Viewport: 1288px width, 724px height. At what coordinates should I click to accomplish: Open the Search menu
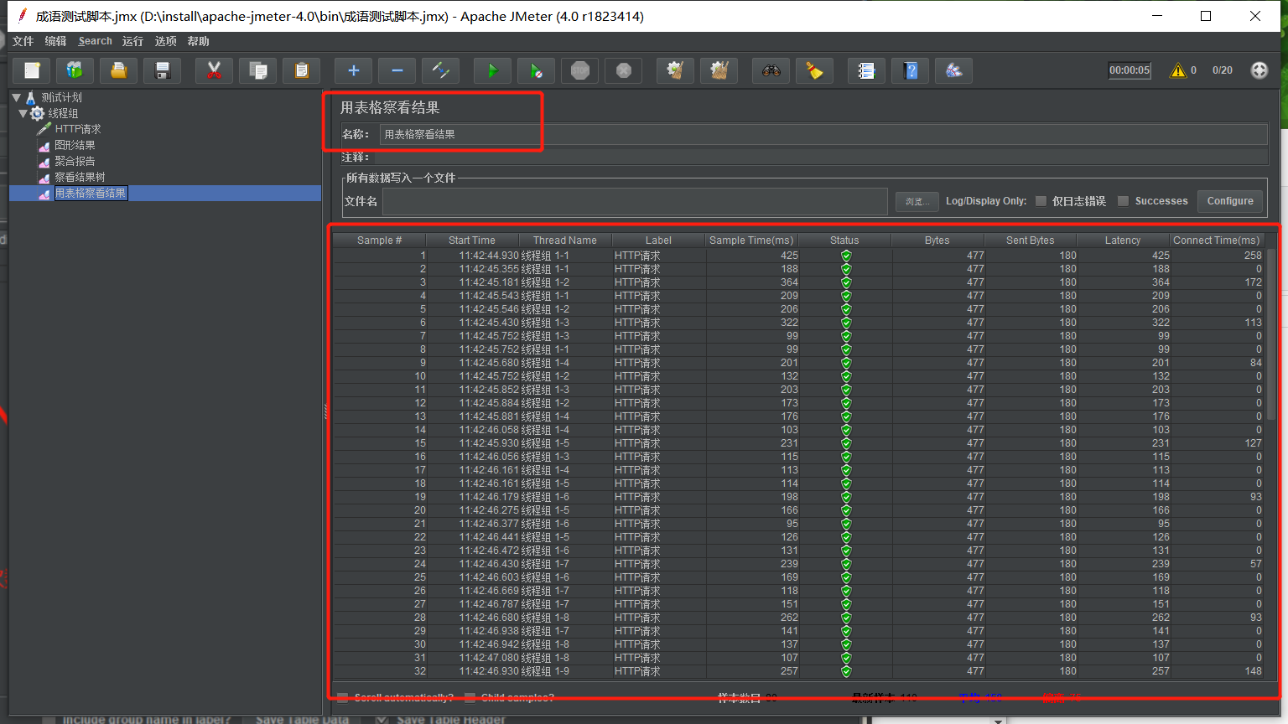[x=95, y=41]
